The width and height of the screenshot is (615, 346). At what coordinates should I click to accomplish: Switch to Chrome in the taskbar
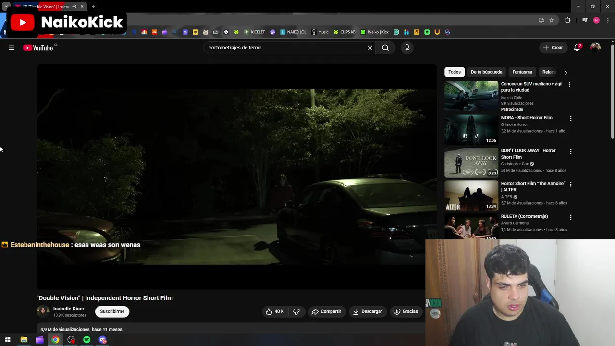point(55,340)
